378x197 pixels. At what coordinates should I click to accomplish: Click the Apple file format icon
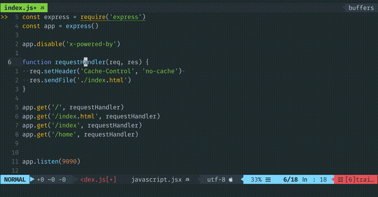pos(231,180)
